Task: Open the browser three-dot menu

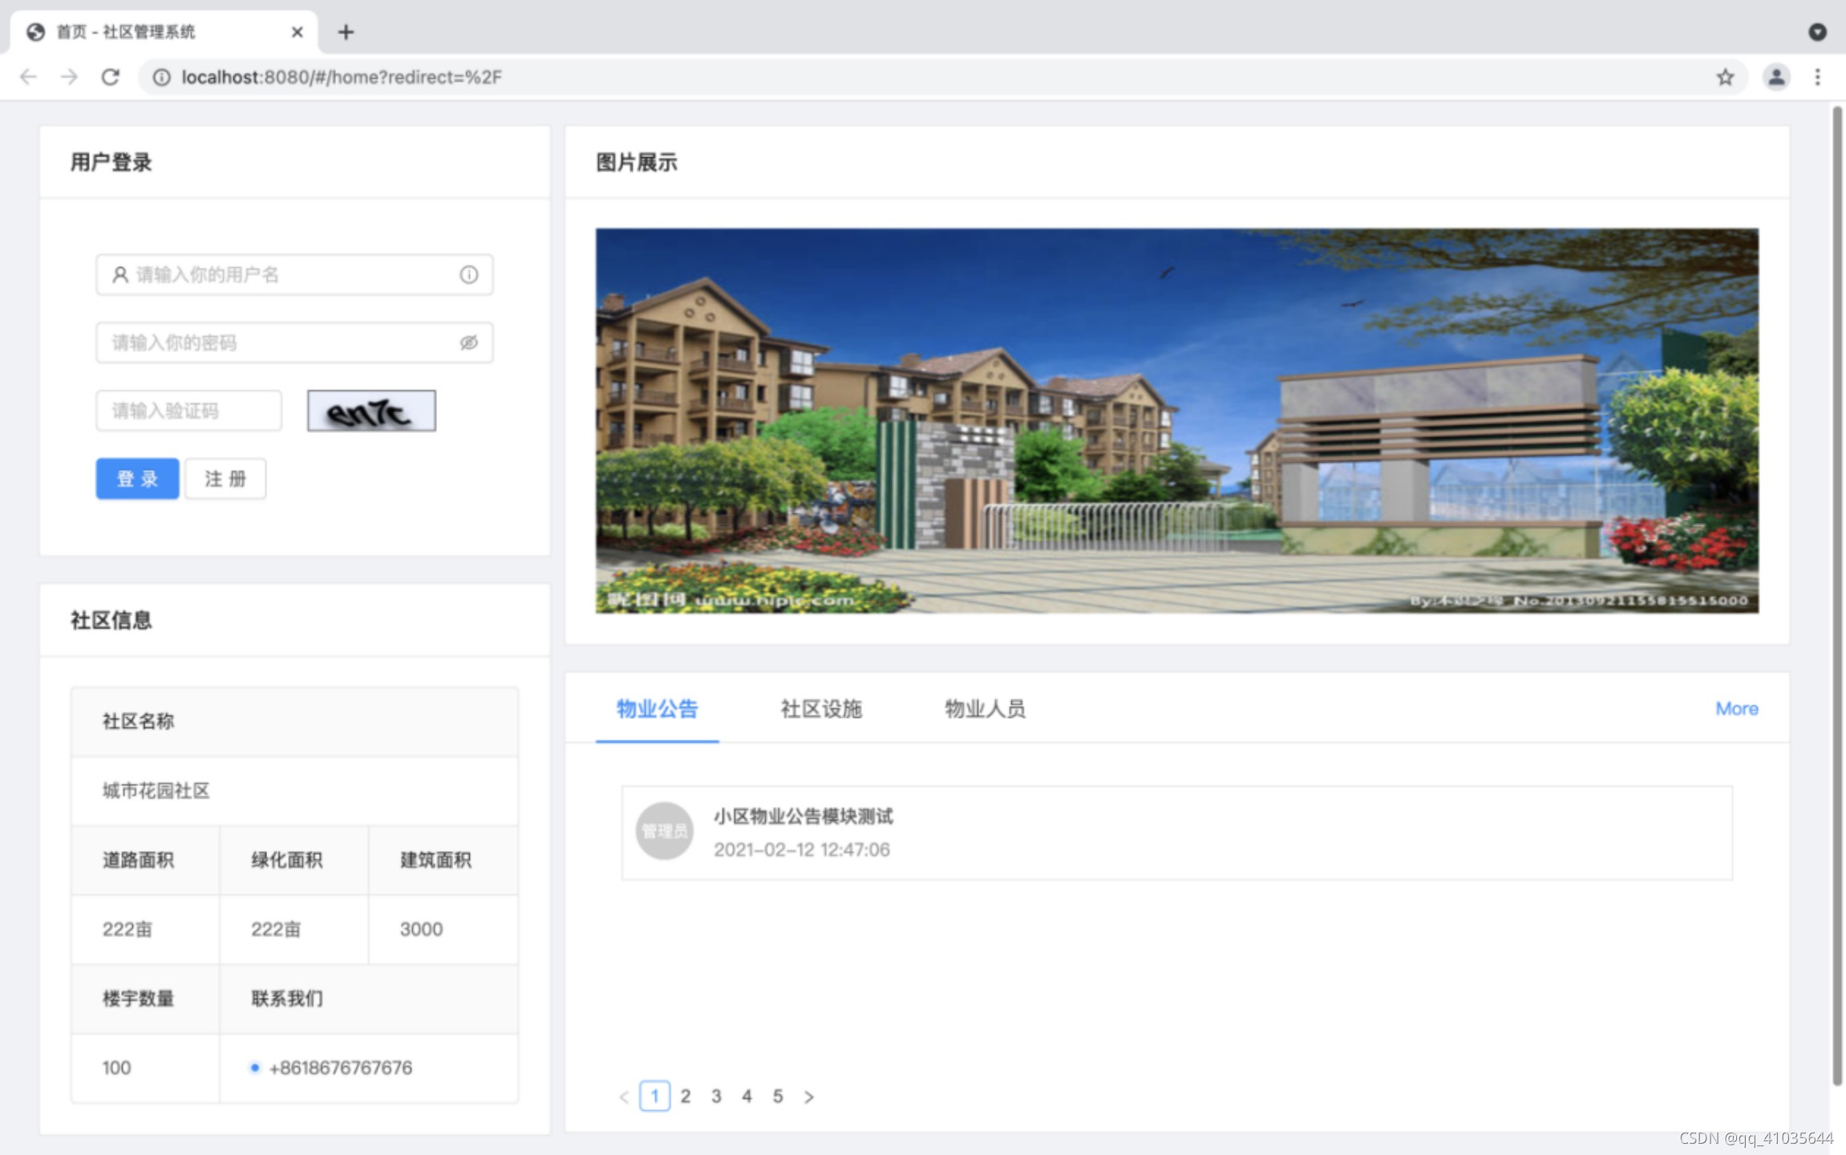Action: pyautogui.click(x=1818, y=77)
